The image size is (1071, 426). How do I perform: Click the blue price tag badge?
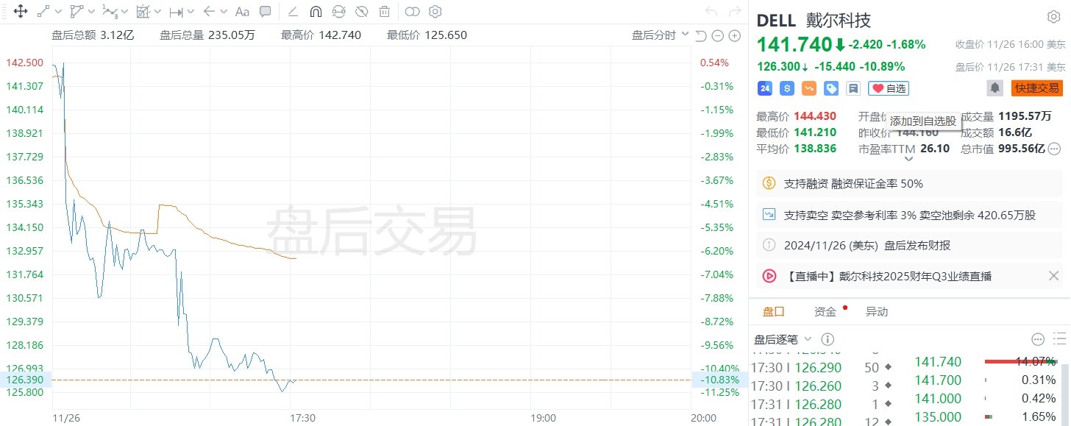point(831,88)
